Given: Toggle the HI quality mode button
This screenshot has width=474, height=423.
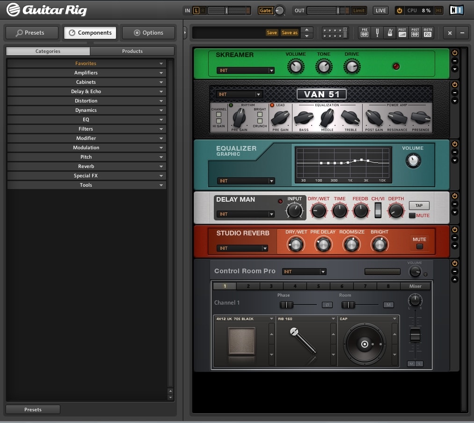Looking at the screenshot, I should [438, 11].
